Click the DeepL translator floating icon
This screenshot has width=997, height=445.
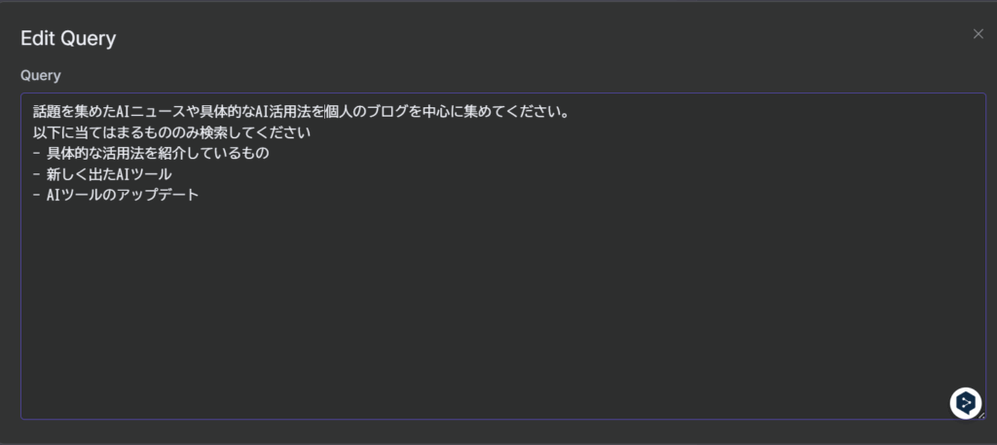coord(965,402)
